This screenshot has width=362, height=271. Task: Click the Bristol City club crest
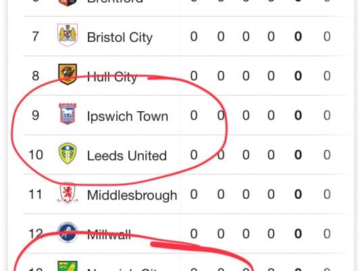pos(68,35)
